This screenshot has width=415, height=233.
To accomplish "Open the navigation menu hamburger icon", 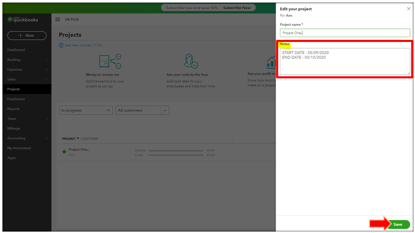I will [x=58, y=19].
